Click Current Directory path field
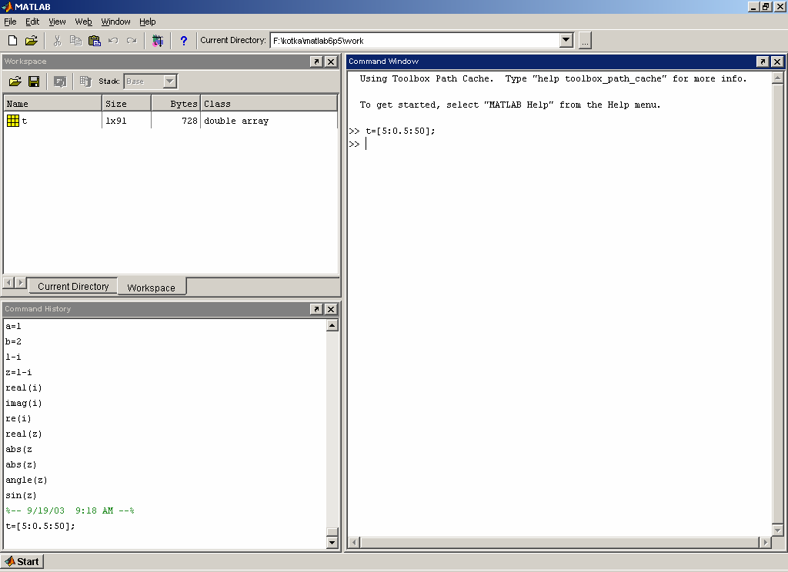788x572 pixels. 415,41
